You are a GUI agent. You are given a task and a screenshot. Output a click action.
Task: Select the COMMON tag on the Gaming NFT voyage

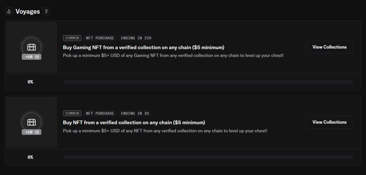point(72,38)
